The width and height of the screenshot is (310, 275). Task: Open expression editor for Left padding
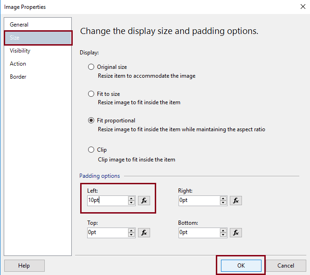coord(144,201)
